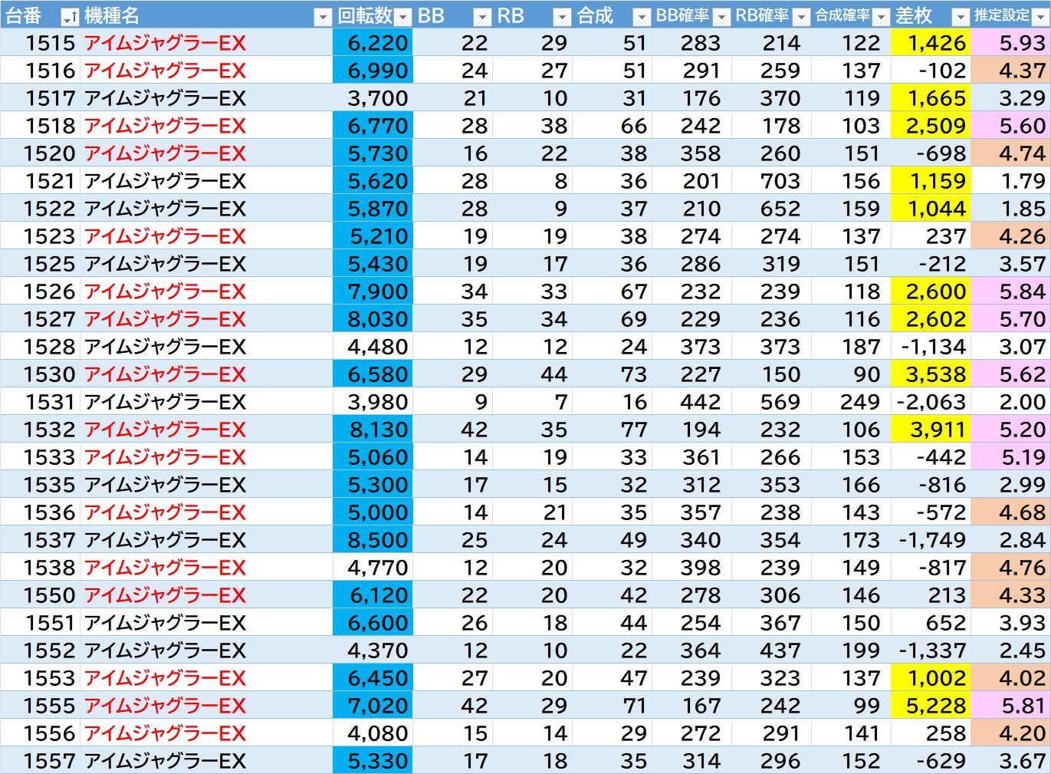
Task: Select machine number cell 1557
Action: click(40, 761)
